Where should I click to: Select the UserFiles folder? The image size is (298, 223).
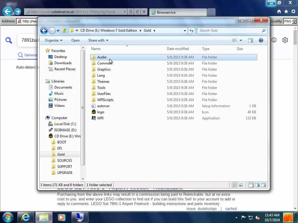point(173,94)
